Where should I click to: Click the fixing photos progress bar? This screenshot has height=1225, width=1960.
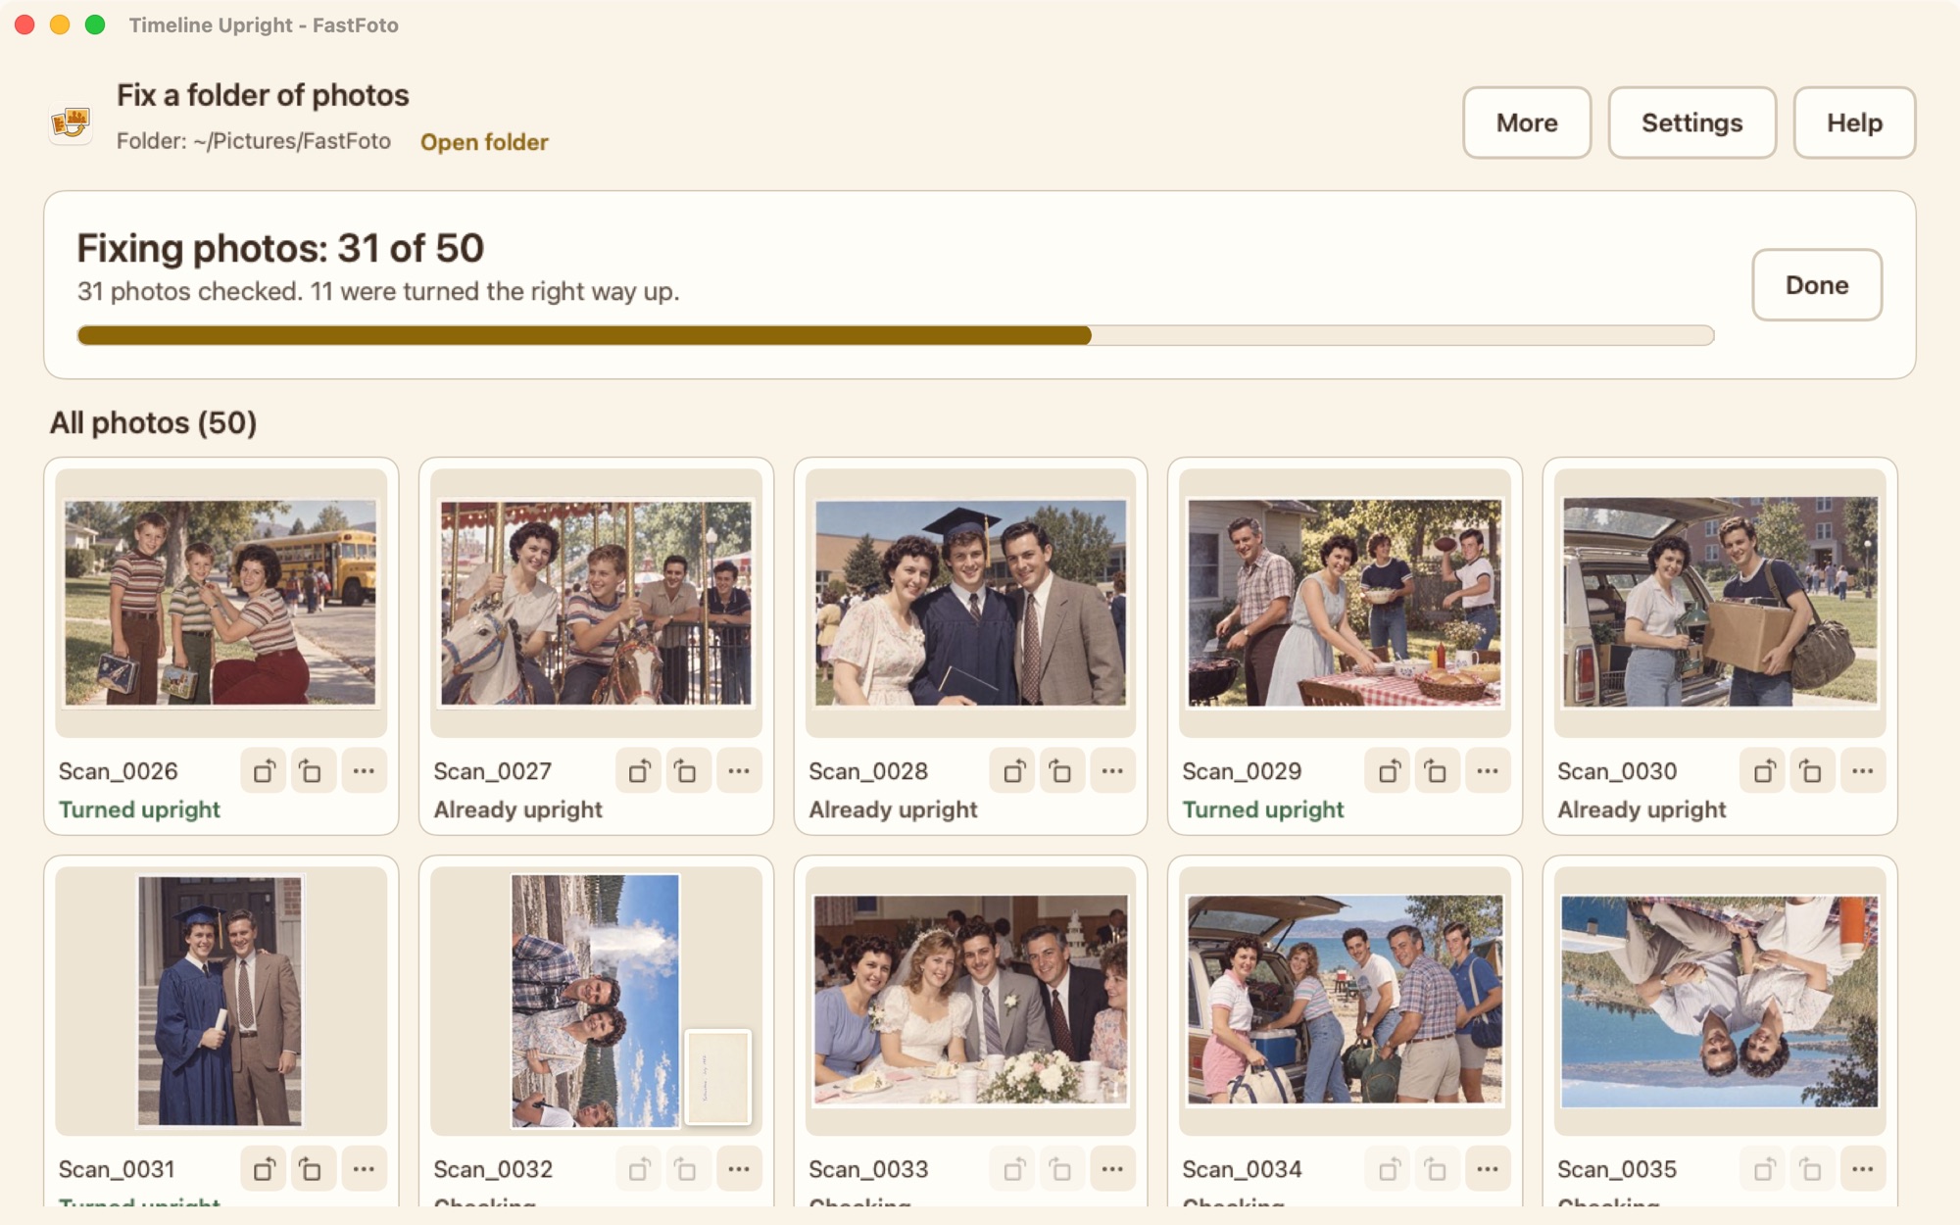tap(896, 335)
